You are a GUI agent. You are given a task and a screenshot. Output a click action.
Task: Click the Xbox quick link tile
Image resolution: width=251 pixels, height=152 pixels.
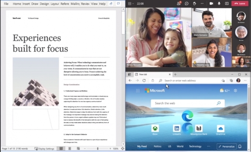155,130
